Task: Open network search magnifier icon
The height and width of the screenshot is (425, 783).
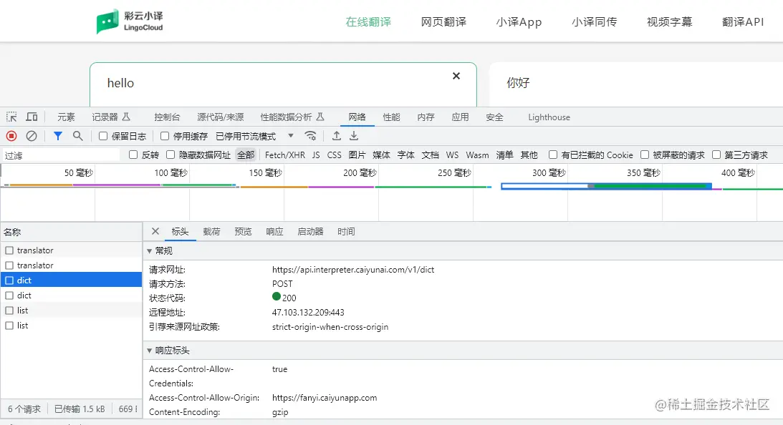Action: 77,136
